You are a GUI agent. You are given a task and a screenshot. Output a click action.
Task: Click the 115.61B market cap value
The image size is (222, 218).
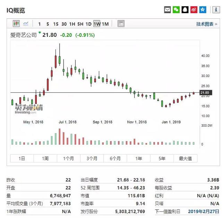pyautogui.click(x=136, y=196)
